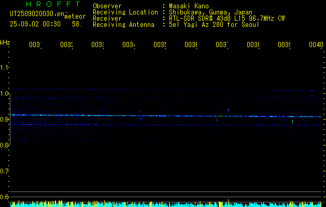Click the 0040 time axis label
The width and height of the screenshot is (326, 207).
(x=316, y=45)
